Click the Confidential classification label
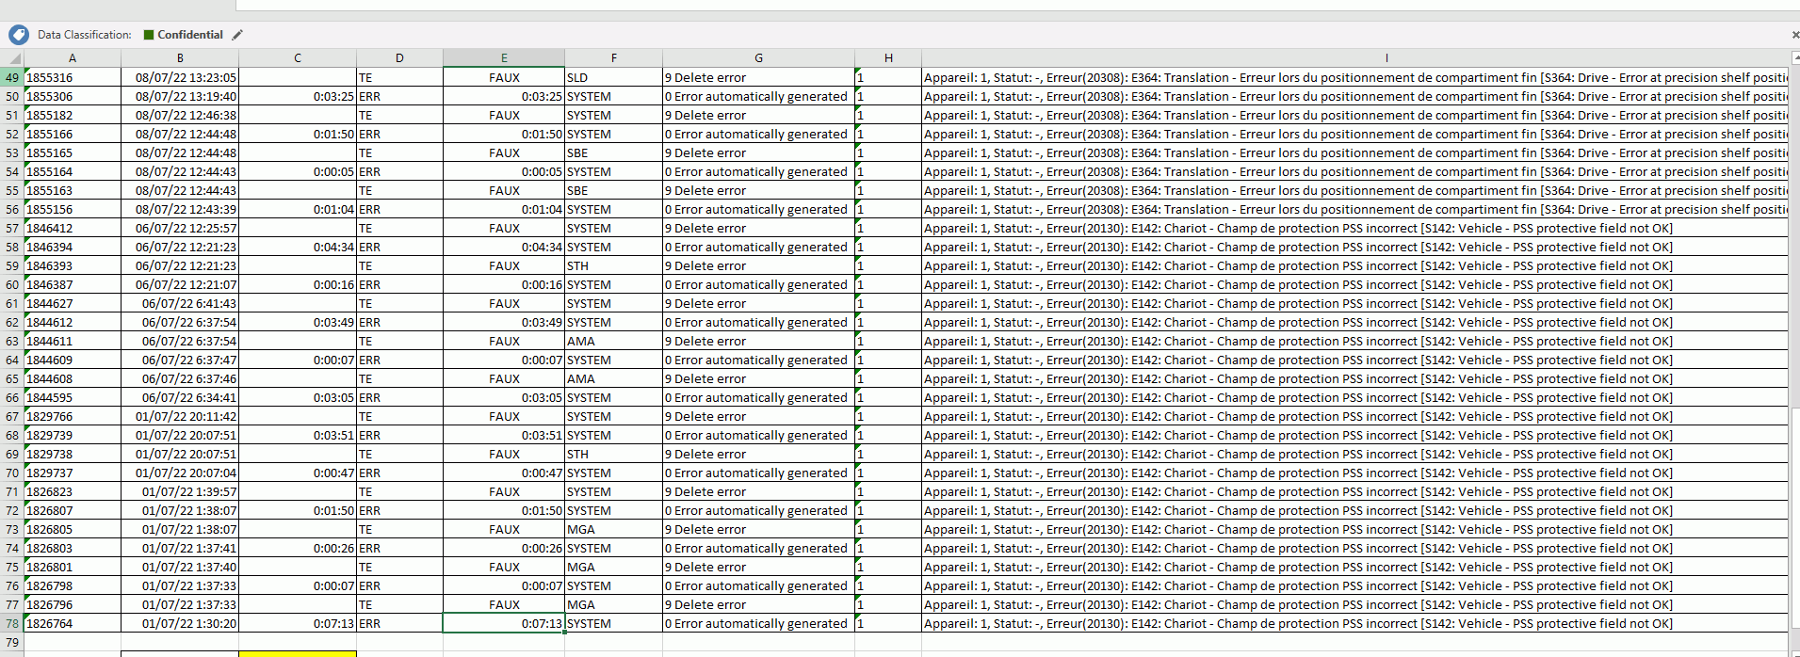1800x657 pixels. (x=184, y=35)
